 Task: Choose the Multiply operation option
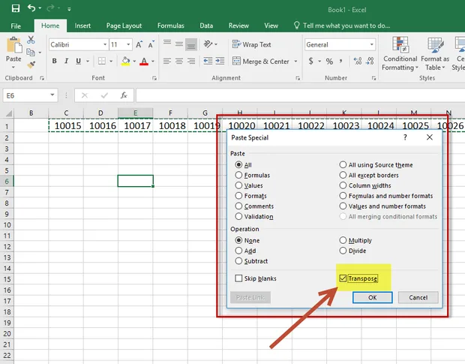point(343,240)
